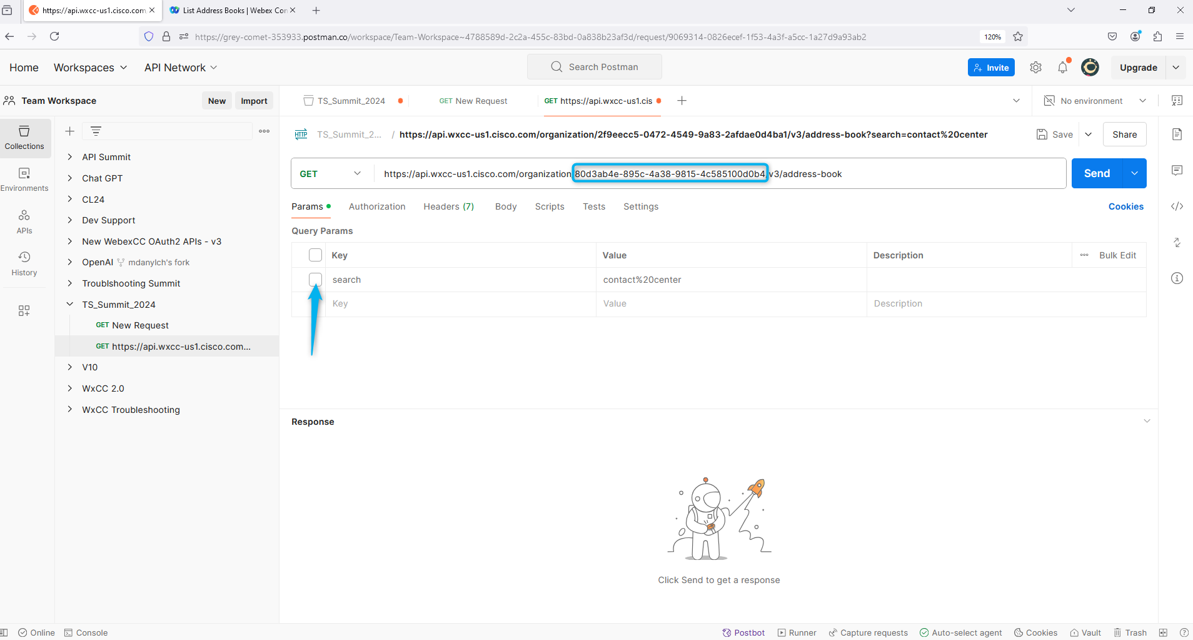Viewport: 1193px width, 640px height.
Task: Open the related requests icon in right sidebar
Action: click(x=1177, y=243)
